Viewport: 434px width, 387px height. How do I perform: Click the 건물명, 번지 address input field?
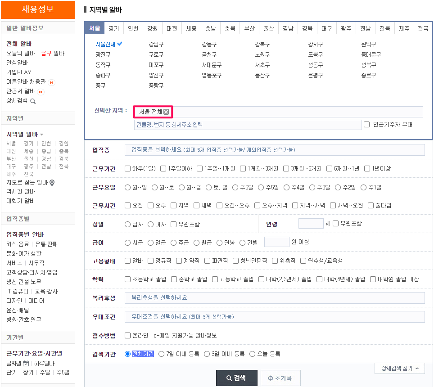(248, 125)
